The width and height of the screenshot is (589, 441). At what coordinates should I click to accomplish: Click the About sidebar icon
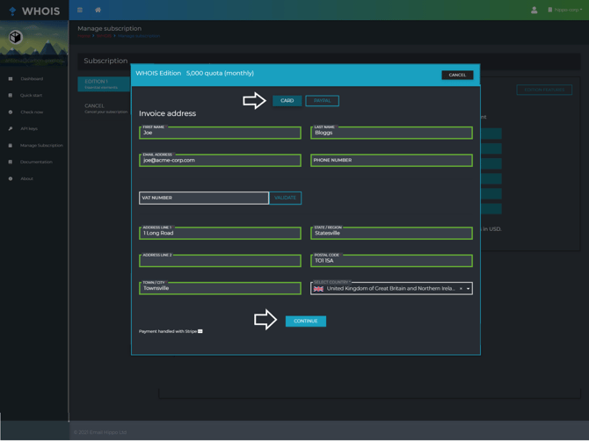pyautogui.click(x=11, y=178)
